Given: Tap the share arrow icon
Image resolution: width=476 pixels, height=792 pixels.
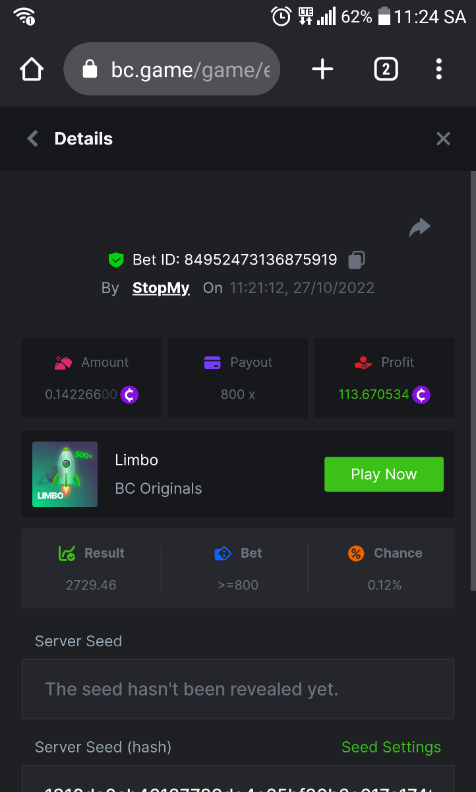Looking at the screenshot, I should [419, 228].
